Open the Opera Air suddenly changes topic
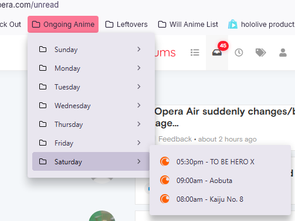295x221 pixels. [225, 118]
